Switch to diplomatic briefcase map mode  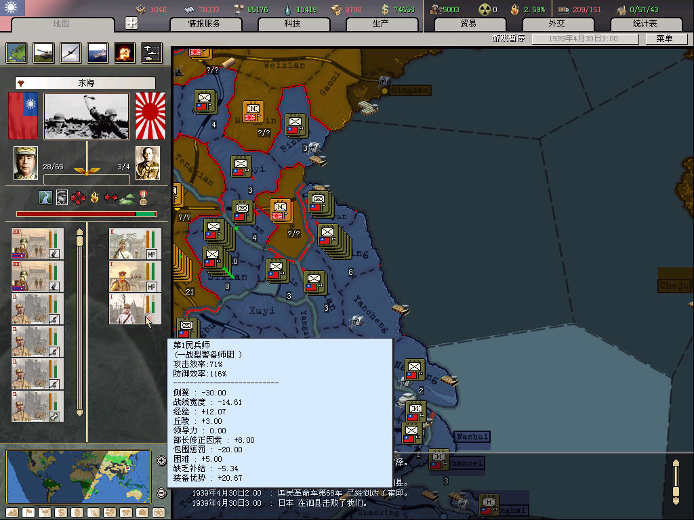click(142, 513)
